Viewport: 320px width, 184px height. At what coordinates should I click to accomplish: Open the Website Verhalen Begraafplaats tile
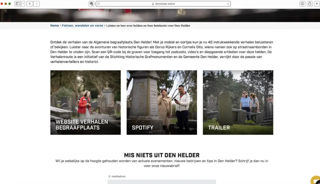point(85,102)
